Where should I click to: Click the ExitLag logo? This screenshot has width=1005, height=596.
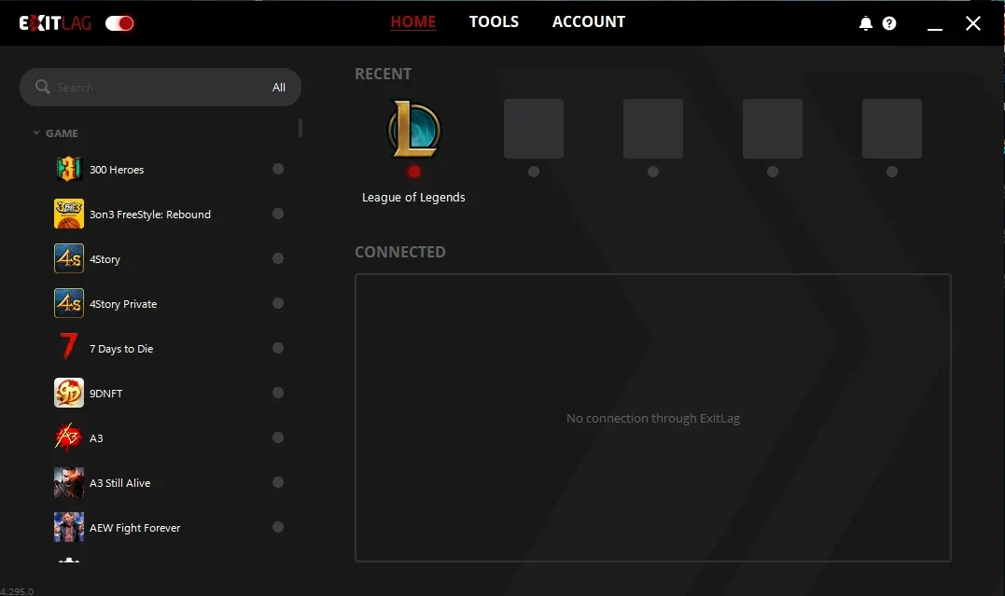55,23
